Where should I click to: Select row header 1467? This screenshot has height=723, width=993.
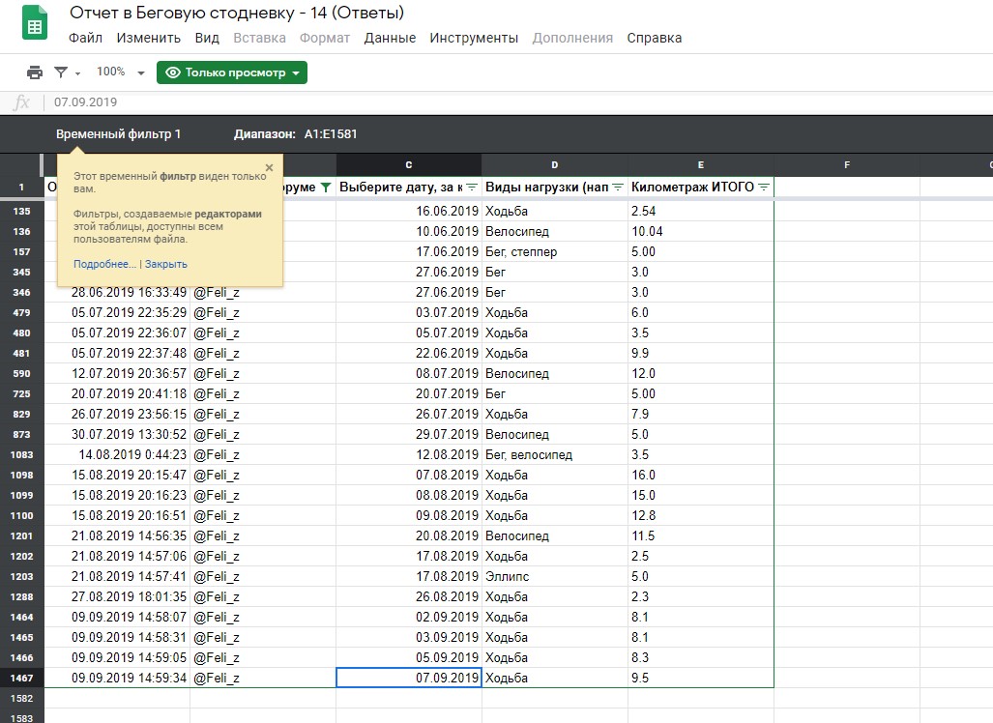tap(21, 678)
